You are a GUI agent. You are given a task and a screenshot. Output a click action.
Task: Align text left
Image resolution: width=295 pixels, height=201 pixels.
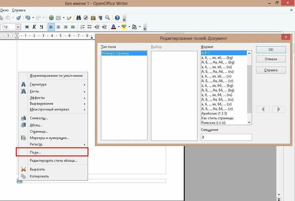(51, 27)
